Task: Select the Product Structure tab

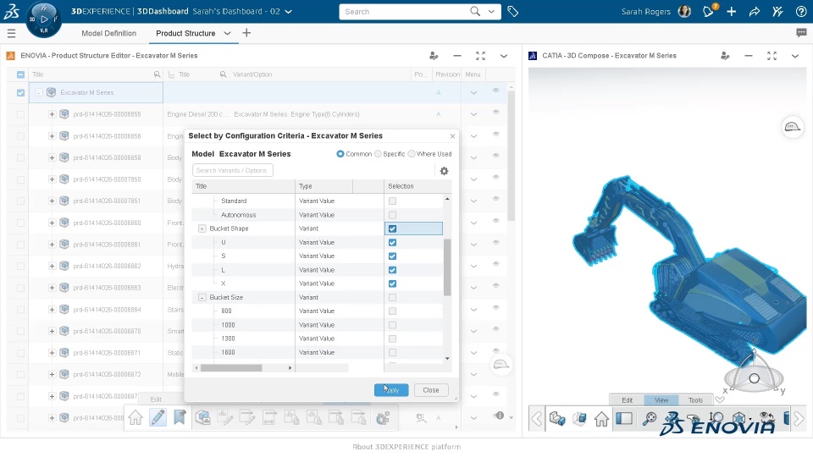Action: click(x=185, y=33)
